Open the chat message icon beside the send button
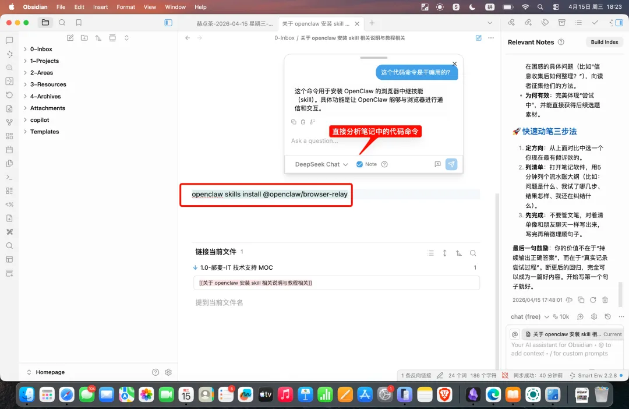The height and width of the screenshot is (409, 629). 437,164
